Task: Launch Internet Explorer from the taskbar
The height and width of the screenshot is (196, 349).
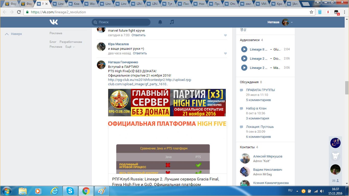Action: pyautogui.click(x=54, y=191)
